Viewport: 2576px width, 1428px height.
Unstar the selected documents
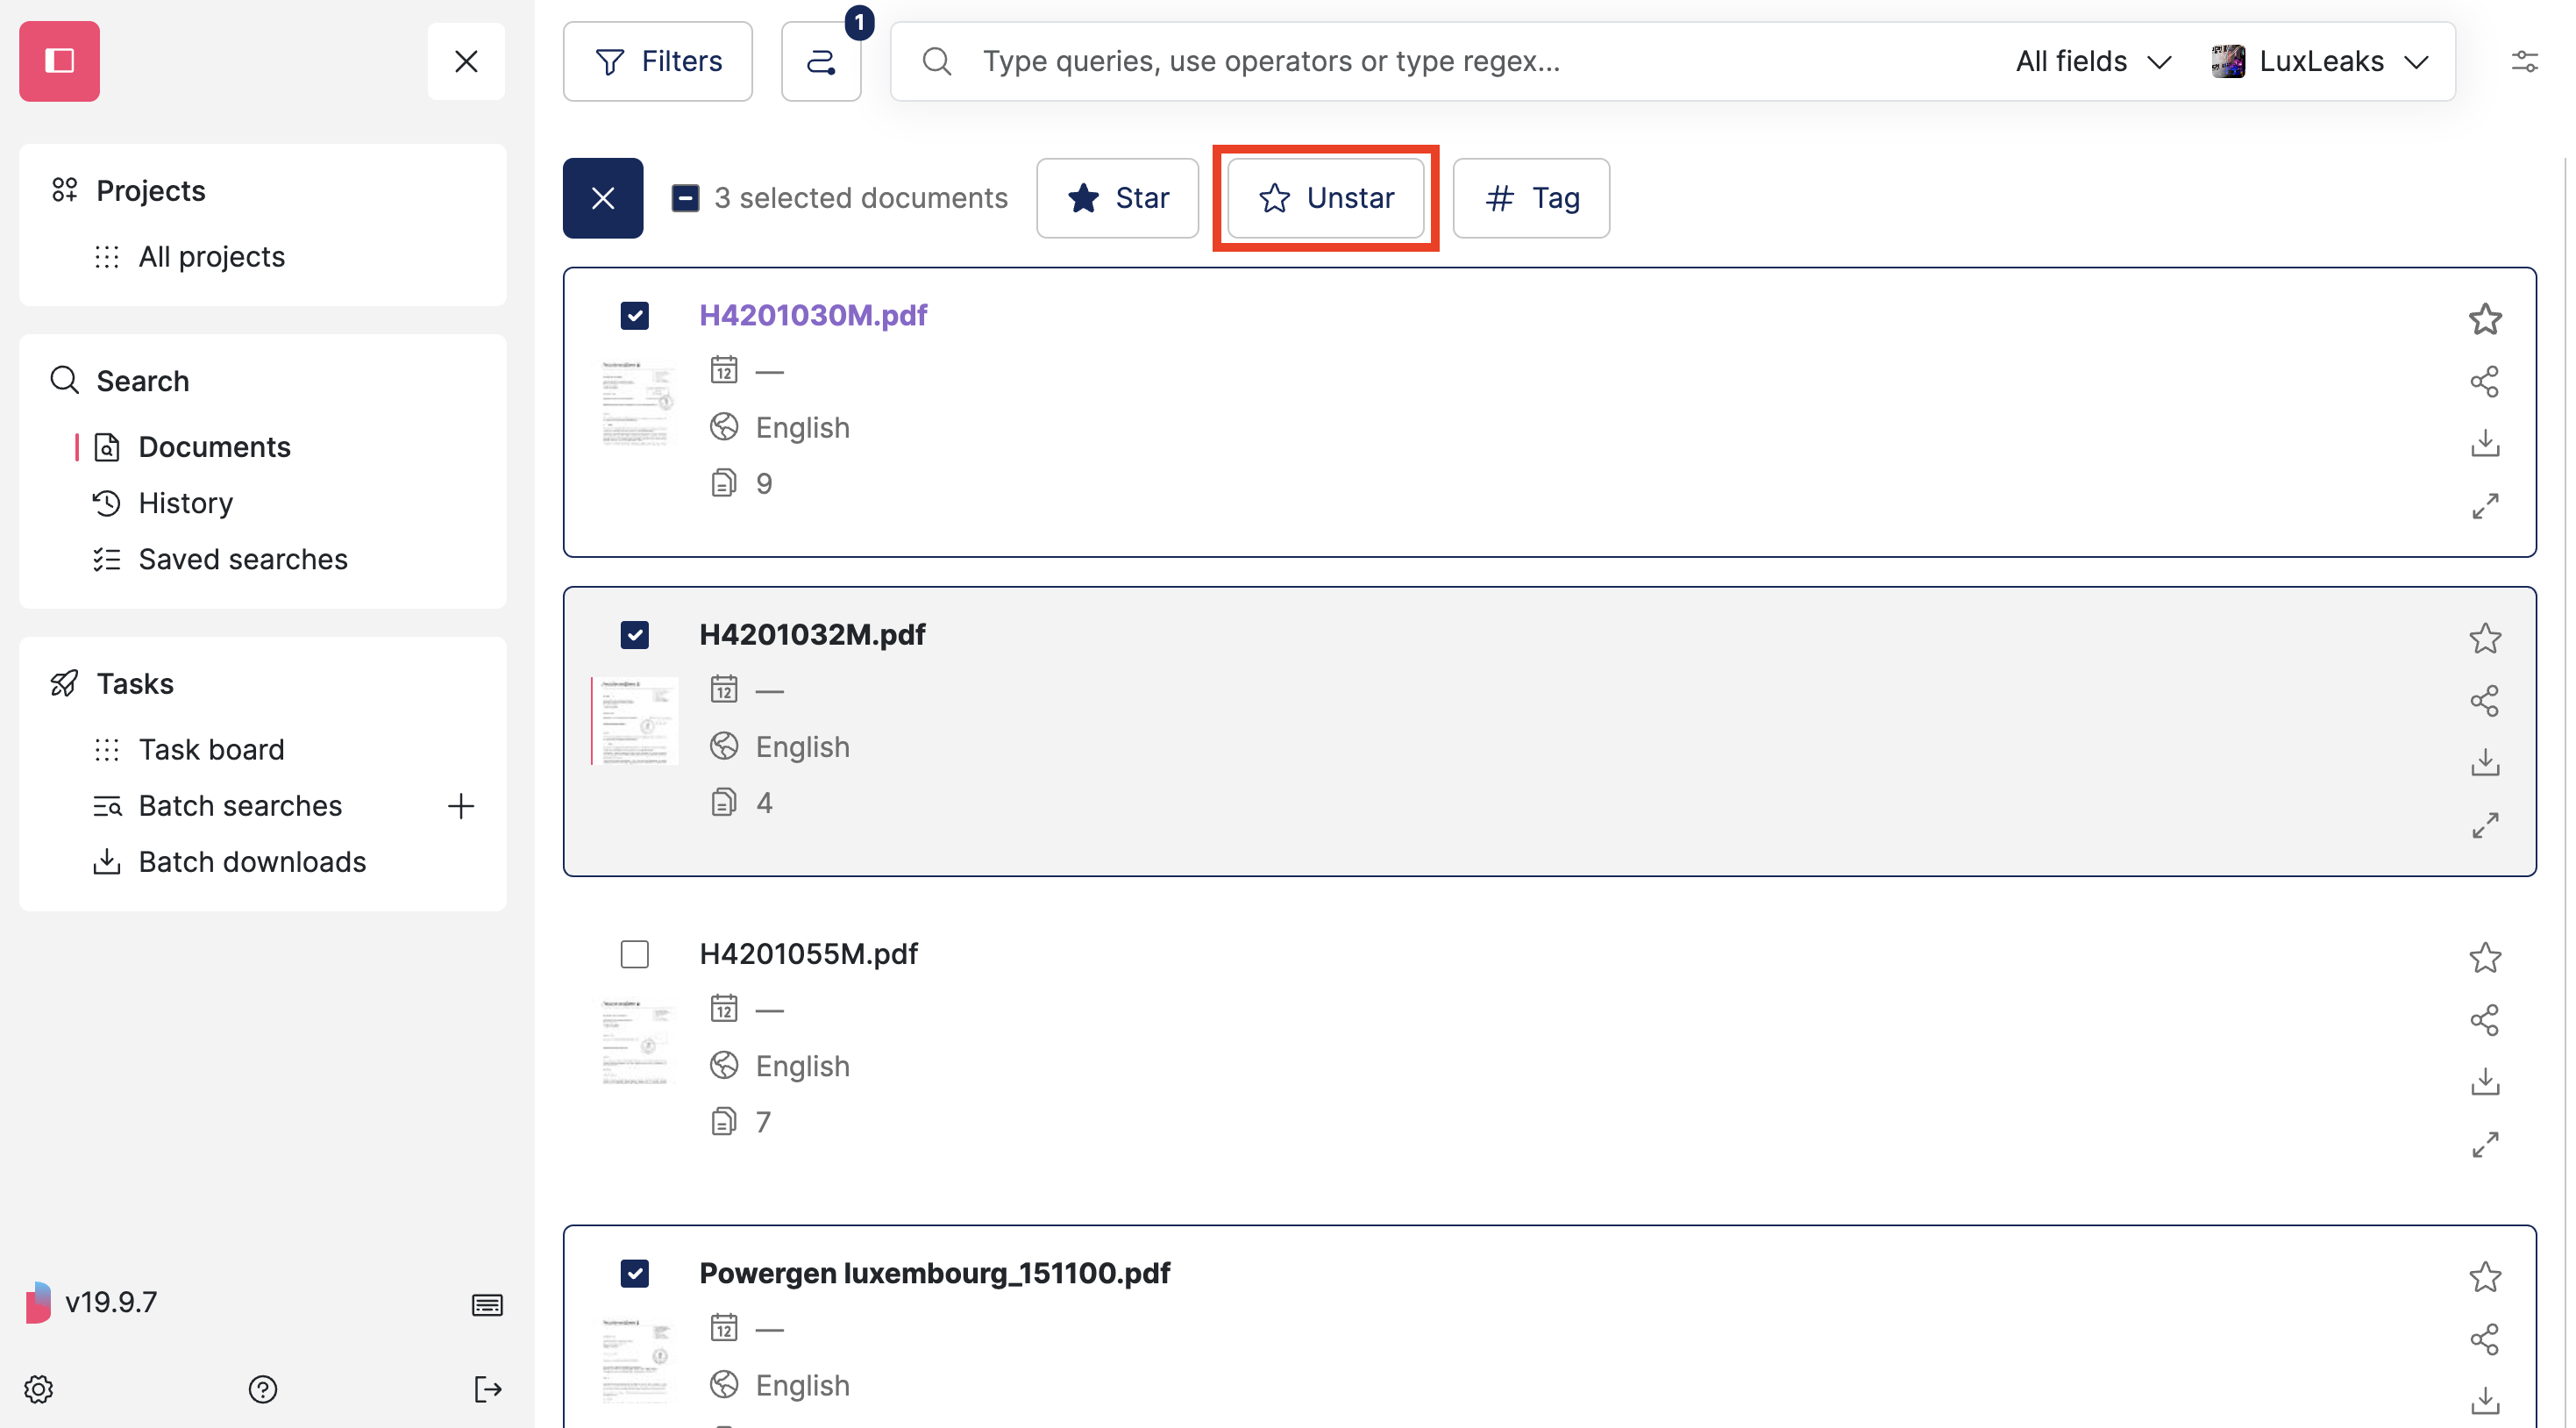1325,198
